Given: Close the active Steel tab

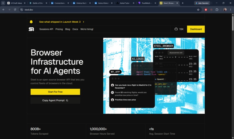Looking at the screenshot, I should 177,3.
